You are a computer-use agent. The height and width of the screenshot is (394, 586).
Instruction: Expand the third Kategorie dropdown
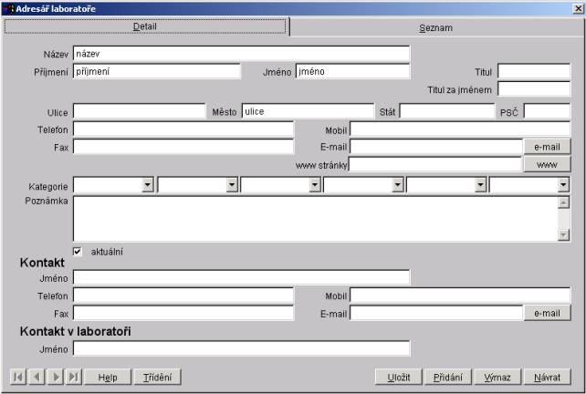314,185
